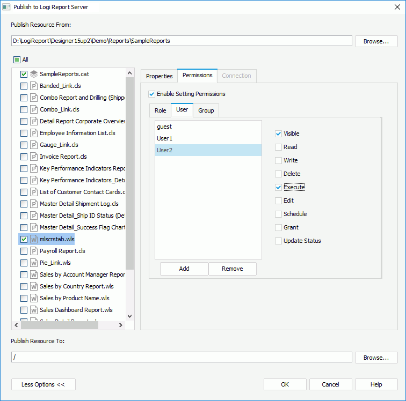Switch to the Properties tab

159,76
